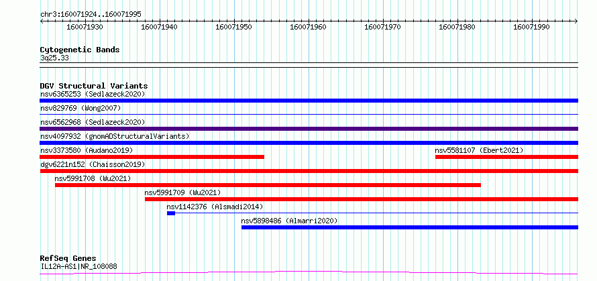Image resolution: width=597 pixels, height=281 pixels.
Task: Select the red nsv5991709 variant bar
Action: coord(362,199)
